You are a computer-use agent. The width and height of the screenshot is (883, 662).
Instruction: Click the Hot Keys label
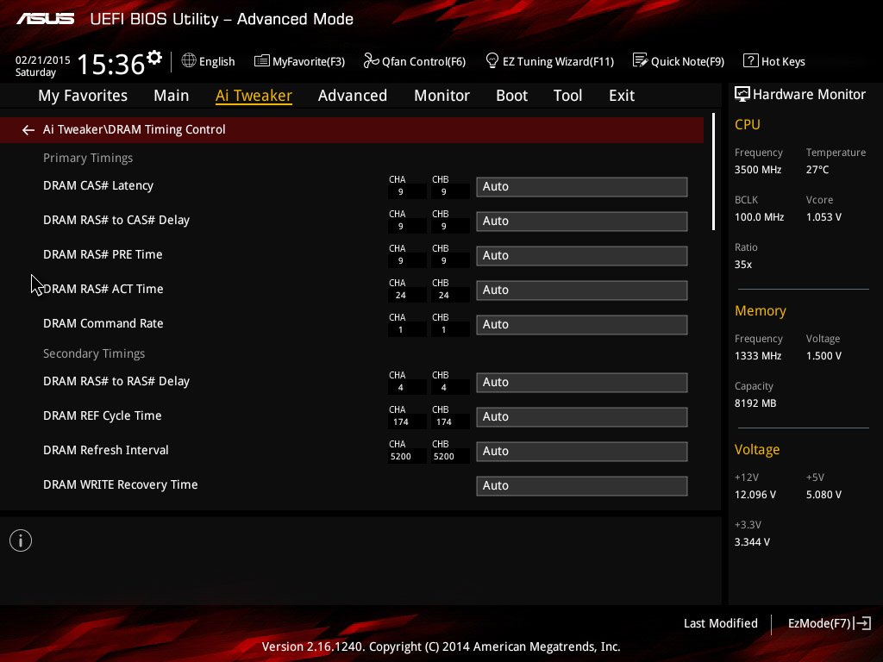coord(783,61)
